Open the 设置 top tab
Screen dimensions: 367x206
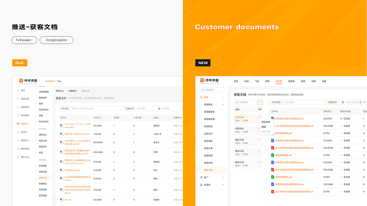point(324,81)
